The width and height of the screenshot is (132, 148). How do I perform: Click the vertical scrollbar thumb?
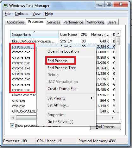[118, 41]
